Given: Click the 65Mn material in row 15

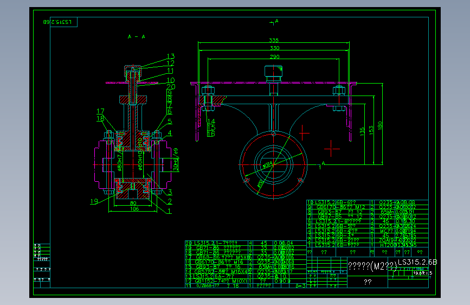Looking at the screenshot, I should coord(264,266).
